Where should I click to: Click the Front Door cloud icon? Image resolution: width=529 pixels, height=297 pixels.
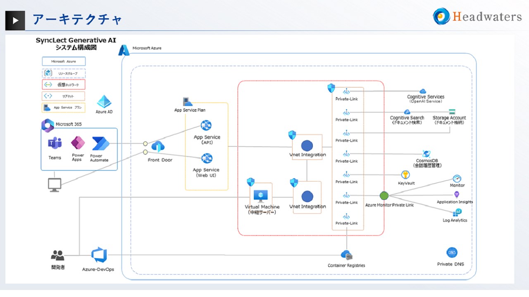[158, 146]
